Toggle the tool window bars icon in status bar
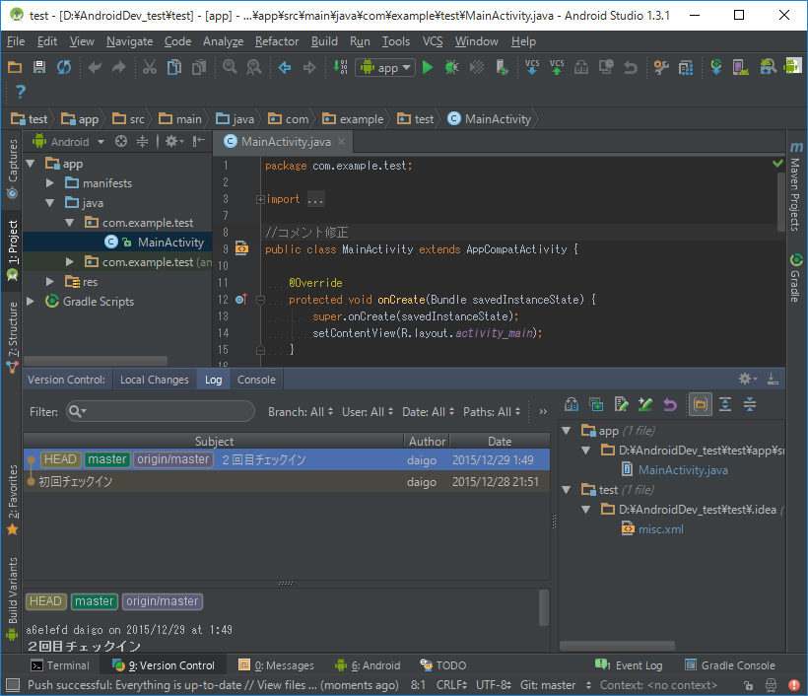This screenshot has height=696, width=808. pos(13,685)
